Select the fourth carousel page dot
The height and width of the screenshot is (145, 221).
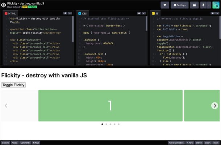click(114, 124)
